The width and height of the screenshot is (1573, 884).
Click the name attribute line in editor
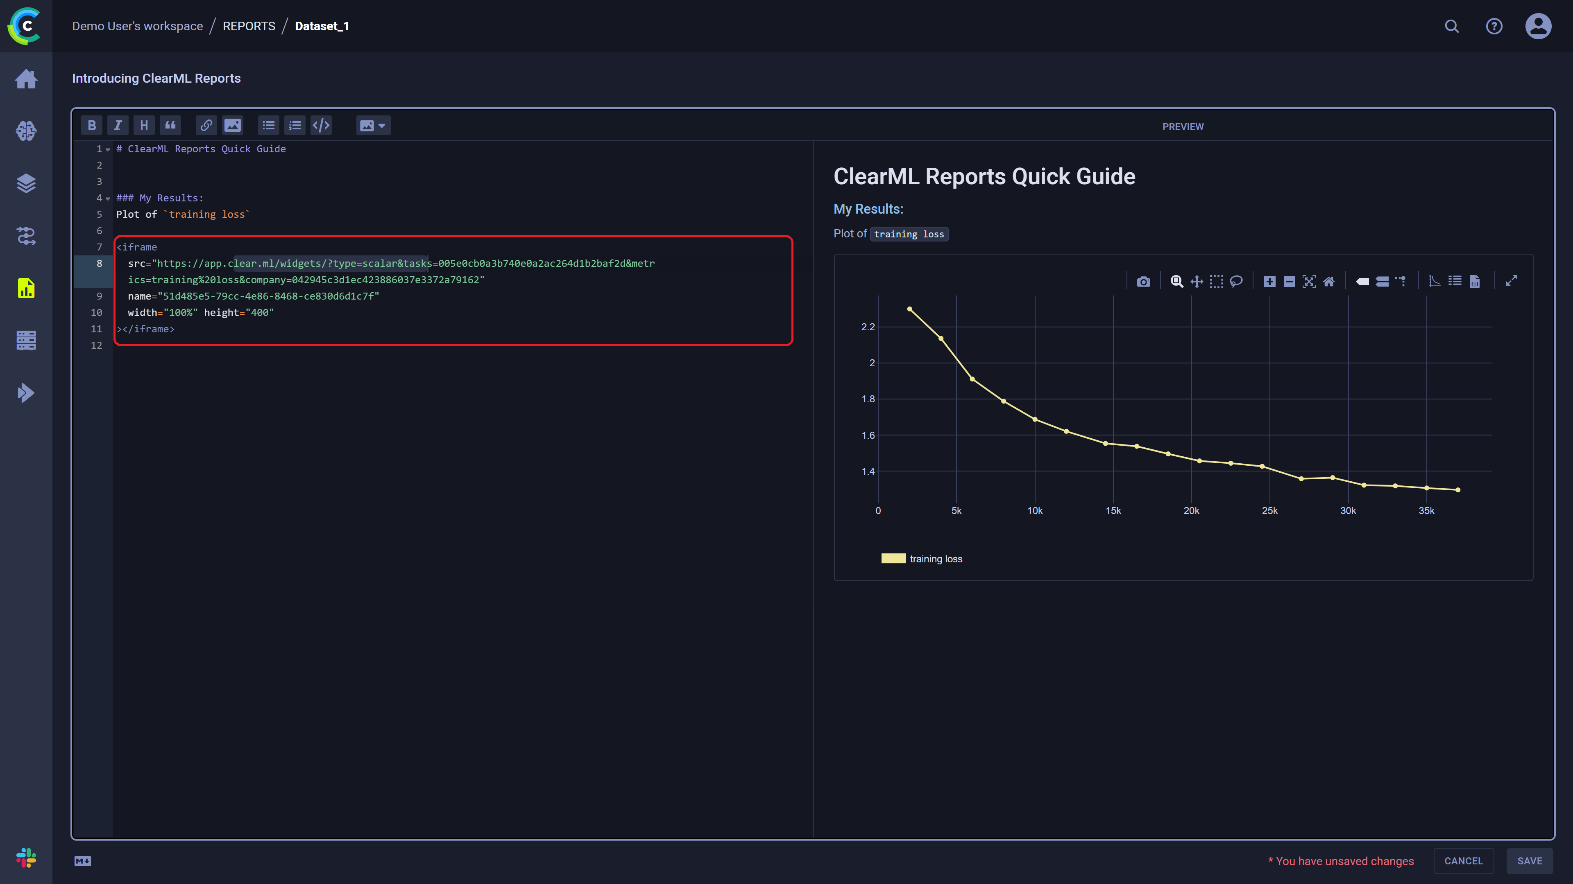pos(254,296)
